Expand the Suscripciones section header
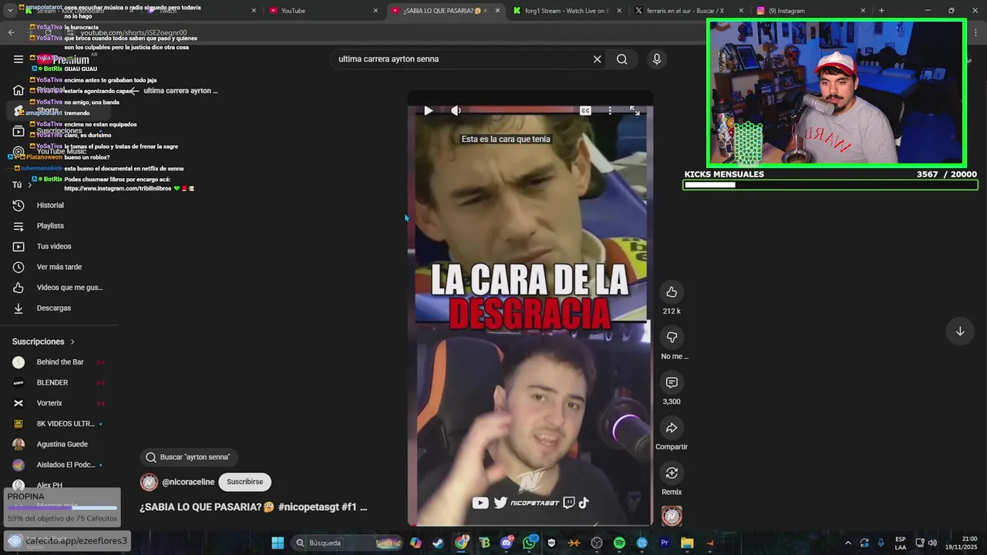Screen dimensions: 987x555 44,341
